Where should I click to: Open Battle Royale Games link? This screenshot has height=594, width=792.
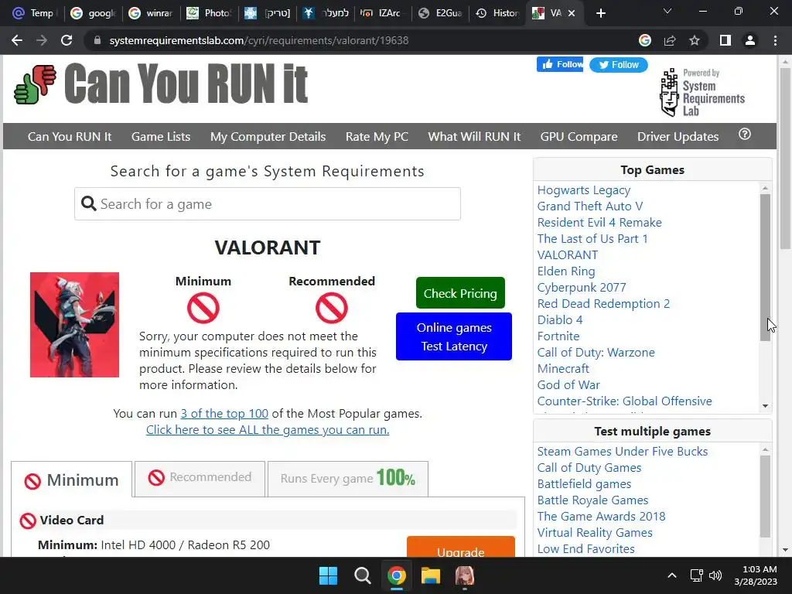[592, 500]
